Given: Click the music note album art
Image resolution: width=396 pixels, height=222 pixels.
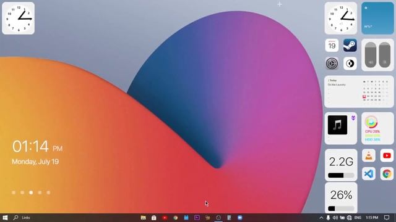Looking at the screenshot, I should click(337, 125).
